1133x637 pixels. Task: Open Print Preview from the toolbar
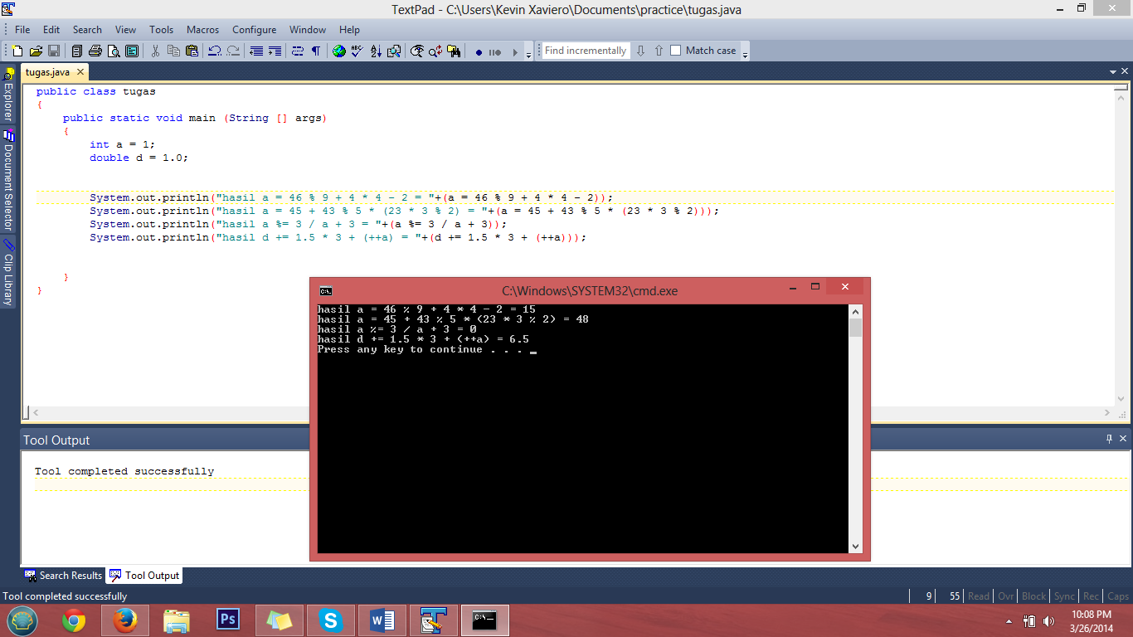(x=114, y=51)
